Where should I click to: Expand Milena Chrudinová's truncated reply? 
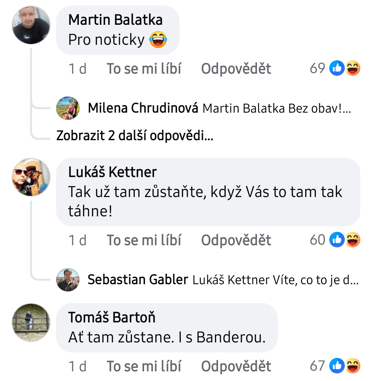[277, 109]
